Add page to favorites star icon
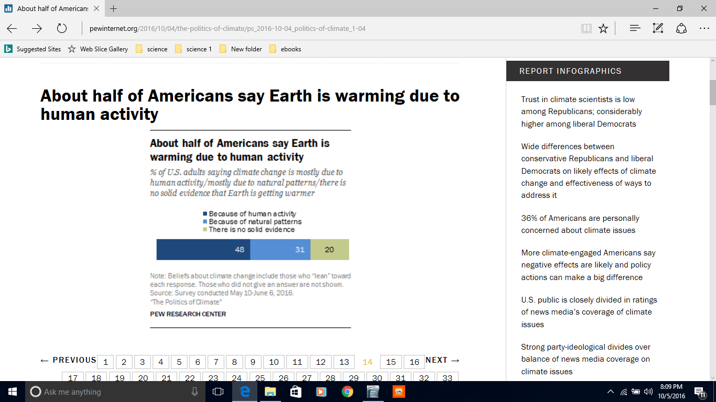The image size is (716, 402). click(603, 28)
